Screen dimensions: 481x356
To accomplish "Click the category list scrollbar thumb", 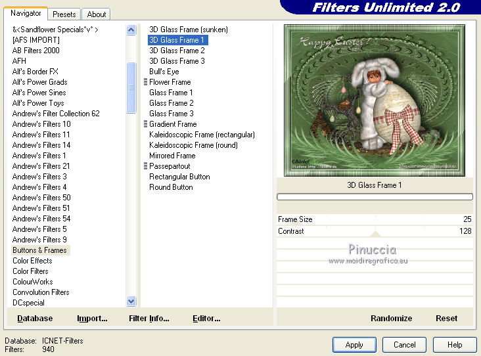I will point(131,88).
